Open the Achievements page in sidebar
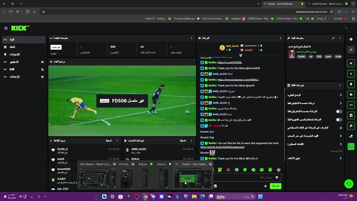Screen dimensions: 357x201 tap(23, 54)
